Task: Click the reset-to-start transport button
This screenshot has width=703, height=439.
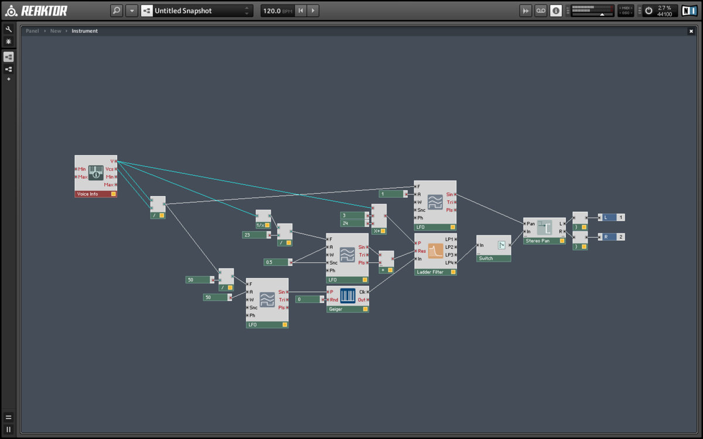Action: coord(301,11)
